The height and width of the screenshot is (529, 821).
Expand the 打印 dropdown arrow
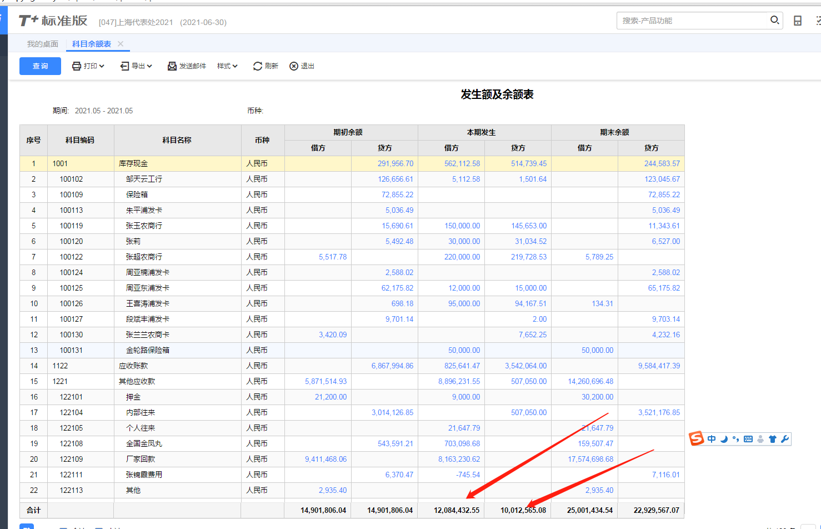[102, 66]
